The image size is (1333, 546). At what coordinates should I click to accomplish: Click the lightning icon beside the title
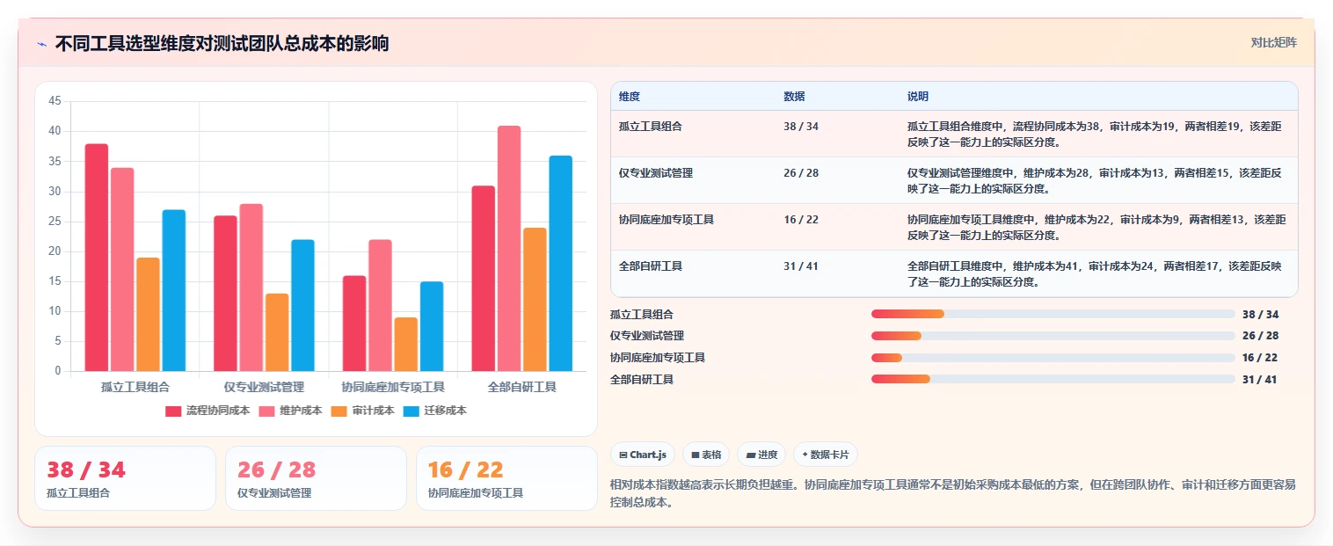[x=41, y=44]
